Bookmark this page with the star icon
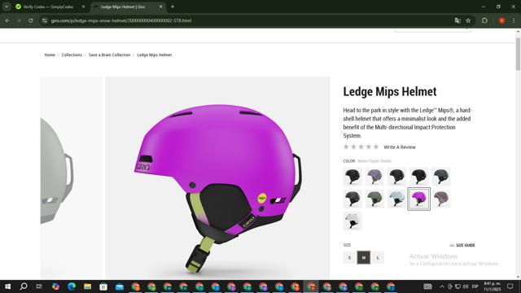Image resolution: width=521 pixels, height=293 pixels. click(468, 20)
